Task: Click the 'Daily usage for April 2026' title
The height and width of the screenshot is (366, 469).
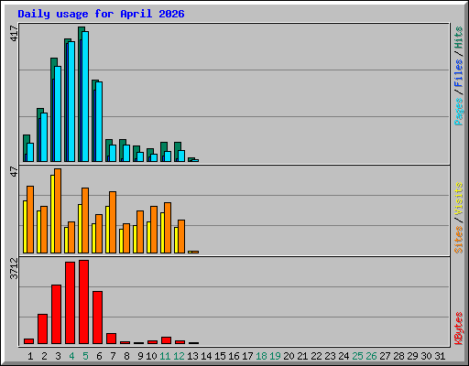Action: [101, 14]
